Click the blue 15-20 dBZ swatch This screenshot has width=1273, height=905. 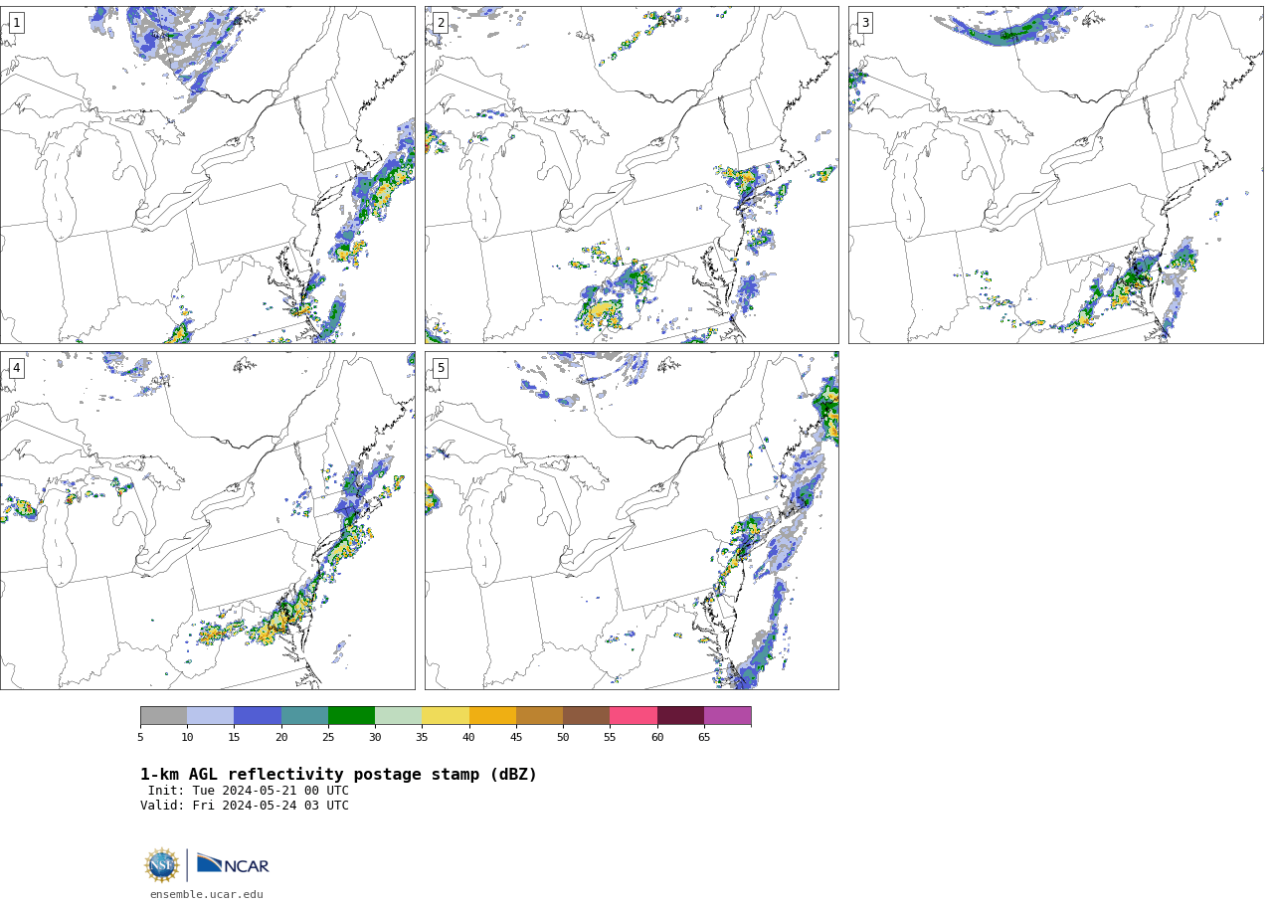point(258,716)
